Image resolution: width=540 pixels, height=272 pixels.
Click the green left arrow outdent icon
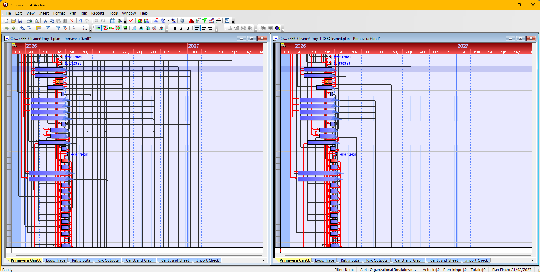14,28
